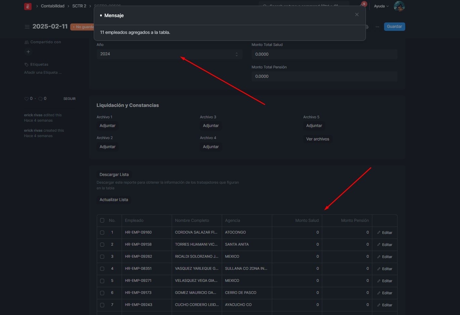Viewport: 460px width, 315px height.
Task: Open the three-dots more options menu
Action: [x=377, y=27]
